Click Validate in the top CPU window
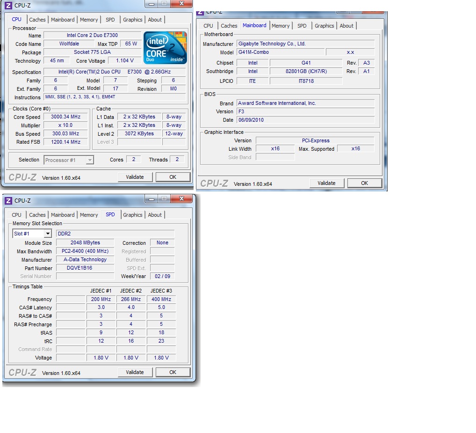This screenshot has height=433, width=476. [x=135, y=177]
